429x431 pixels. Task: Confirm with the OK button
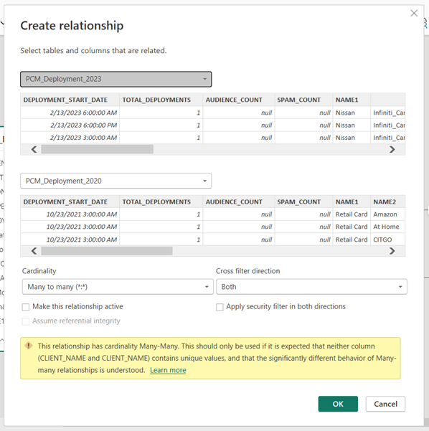pos(338,404)
